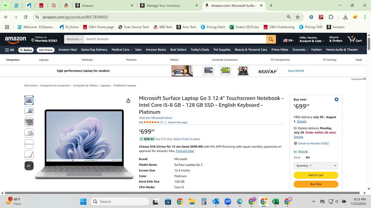Select the first product thumbnail
The width and height of the screenshot is (371, 208).
(x=29, y=100)
